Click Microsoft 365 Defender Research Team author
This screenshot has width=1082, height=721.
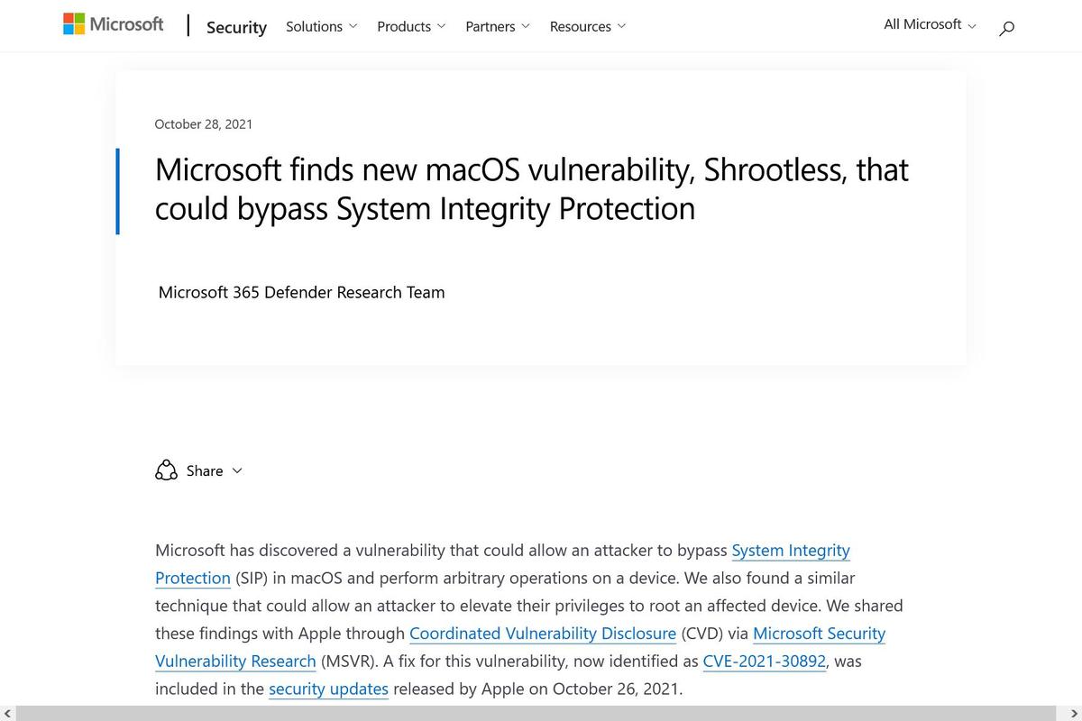(301, 292)
